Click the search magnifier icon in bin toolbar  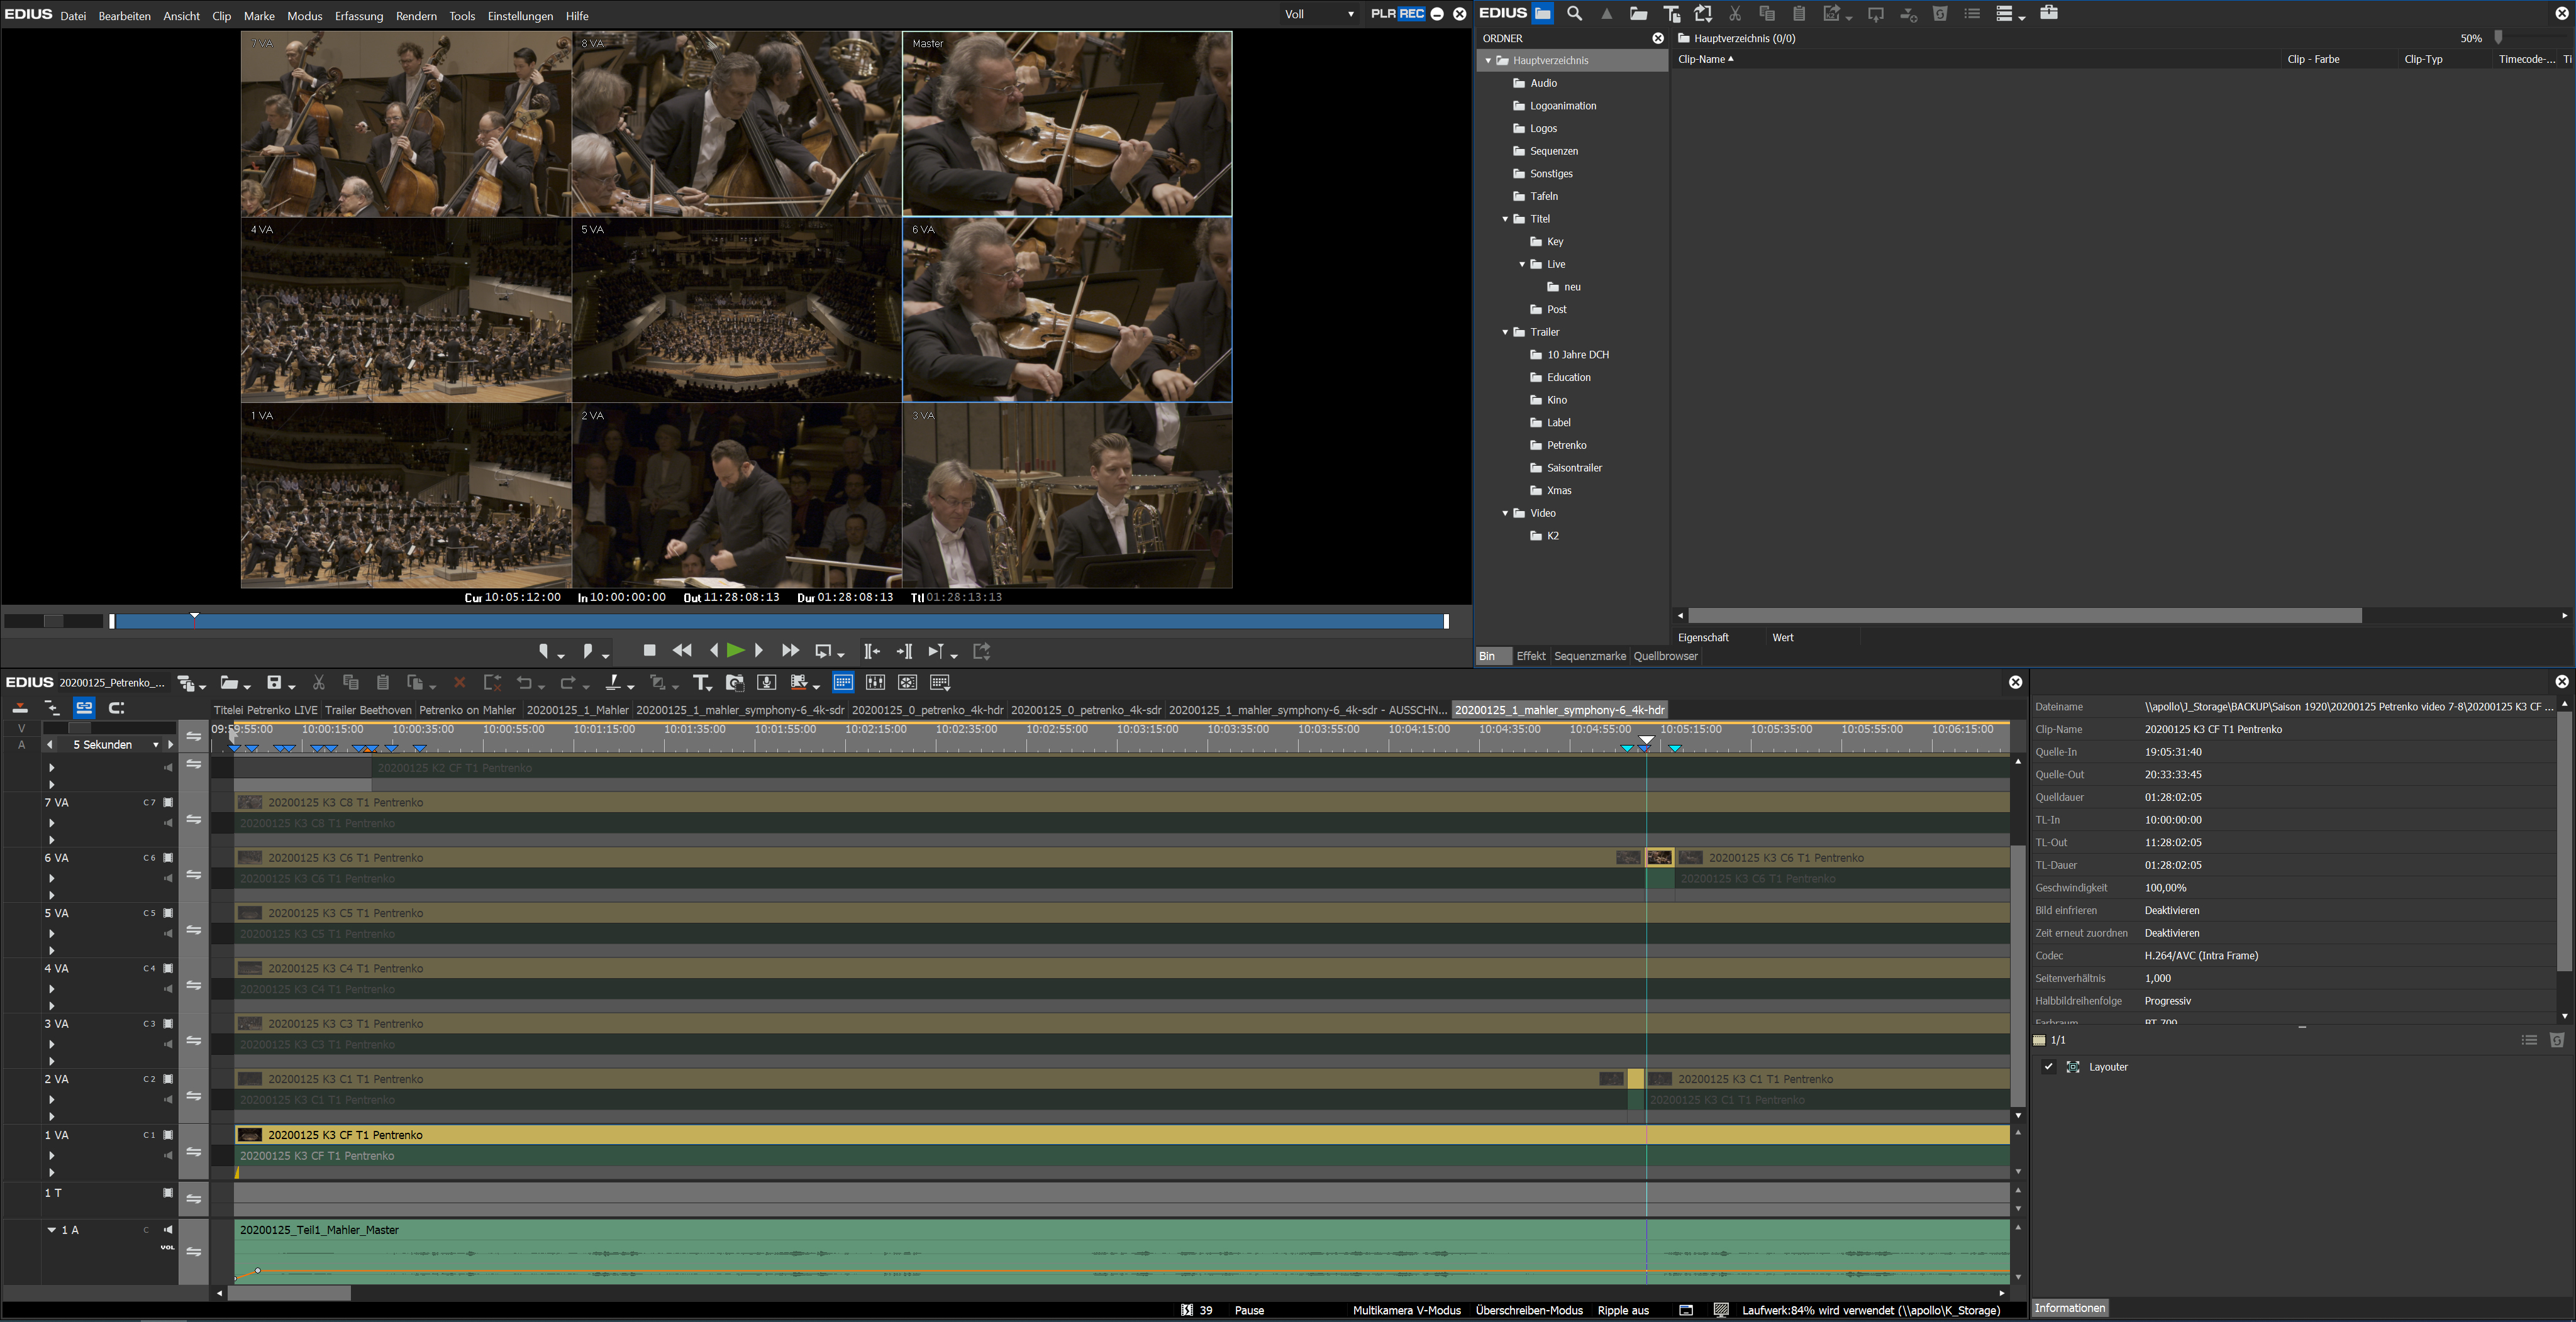[1574, 14]
